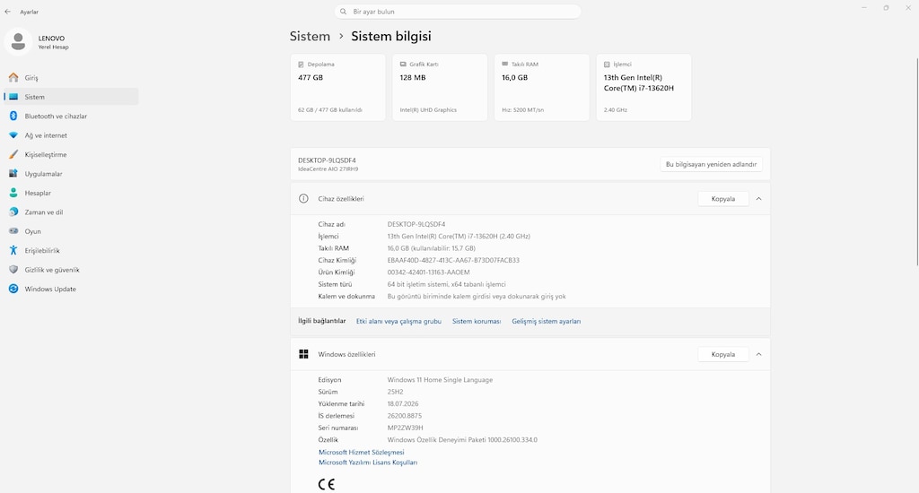
Task: Open the Giriş home icon
Action: [13, 77]
